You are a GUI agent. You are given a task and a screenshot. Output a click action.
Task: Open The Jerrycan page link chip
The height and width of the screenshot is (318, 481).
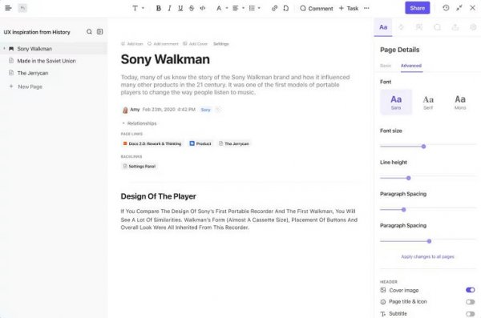coord(234,143)
